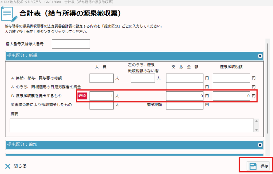Click the floppy disk icon on 保存
Viewport: 273px width, 174px height.
pyautogui.click(x=253, y=166)
